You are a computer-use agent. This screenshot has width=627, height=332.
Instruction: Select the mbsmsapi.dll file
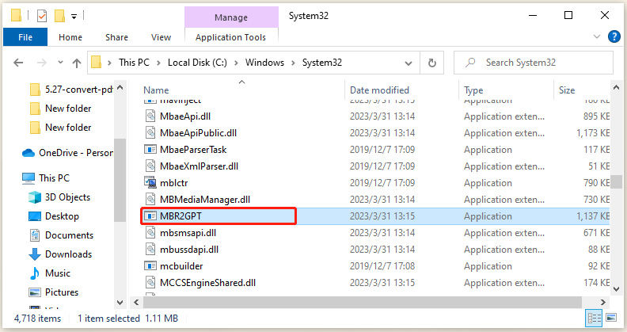188,233
